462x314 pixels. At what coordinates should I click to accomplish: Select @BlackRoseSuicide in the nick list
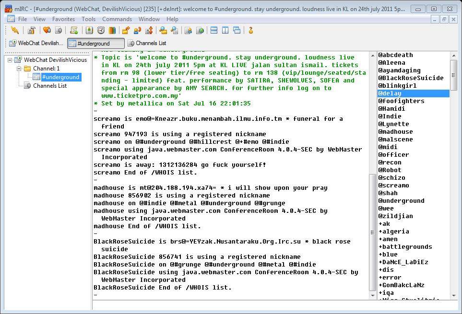pyautogui.click(x=411, y=78)
